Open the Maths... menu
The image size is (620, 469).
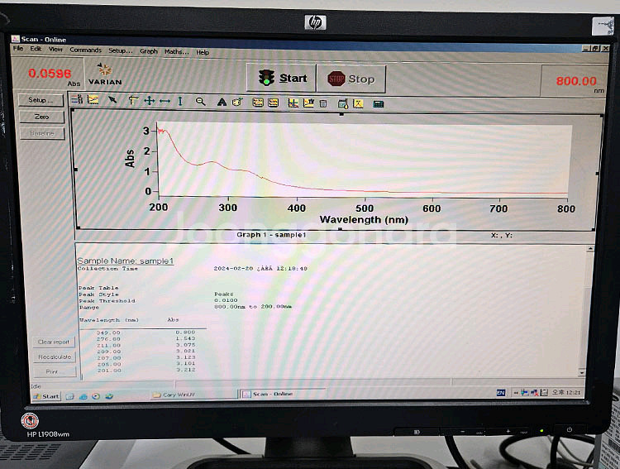coord(177,51)
